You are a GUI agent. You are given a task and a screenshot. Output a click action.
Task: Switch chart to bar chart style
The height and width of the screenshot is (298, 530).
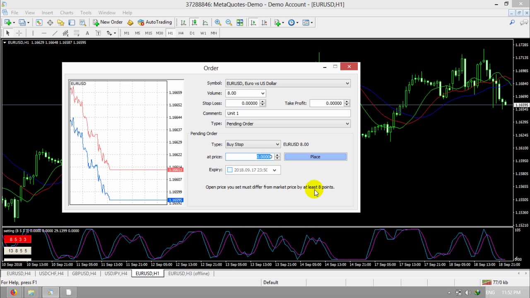click(x=183, y=22)
